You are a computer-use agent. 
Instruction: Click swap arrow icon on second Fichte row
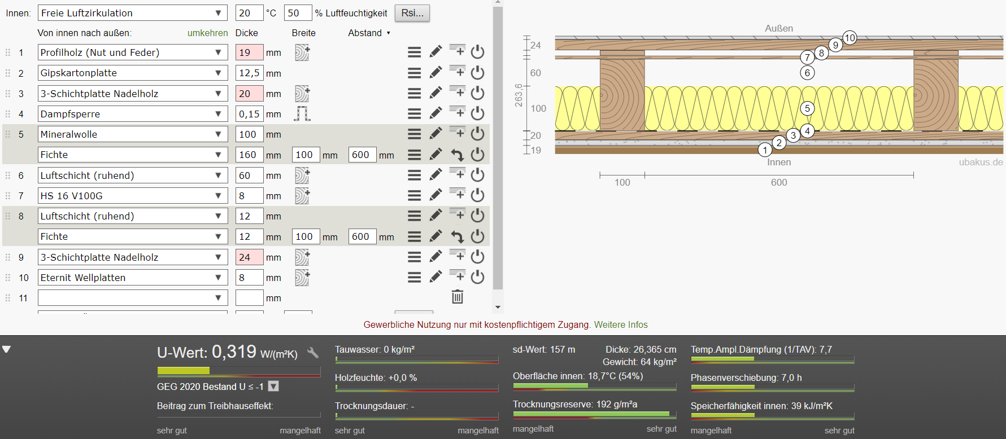pos(457,236)
